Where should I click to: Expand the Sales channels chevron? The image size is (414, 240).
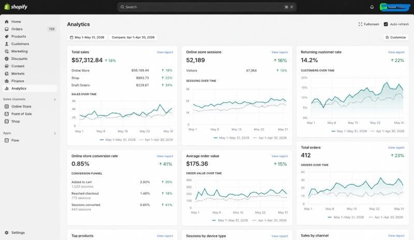(x=55, y=99)
